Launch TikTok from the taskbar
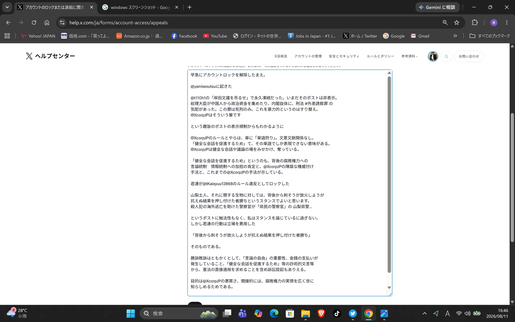Screen dimensions: 515x322 coord(337,313)
